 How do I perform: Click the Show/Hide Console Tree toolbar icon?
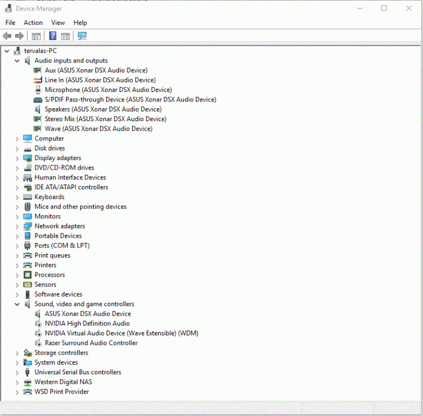36,36
